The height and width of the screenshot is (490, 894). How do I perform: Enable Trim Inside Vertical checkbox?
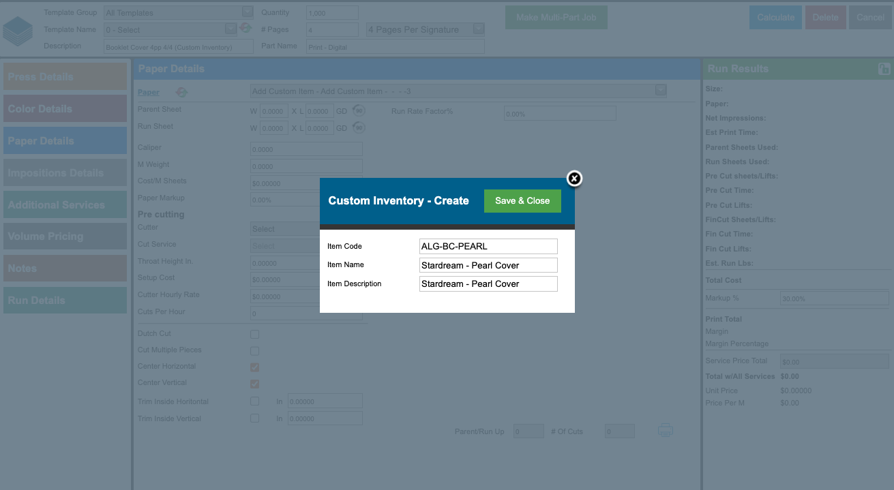(254, 418)
